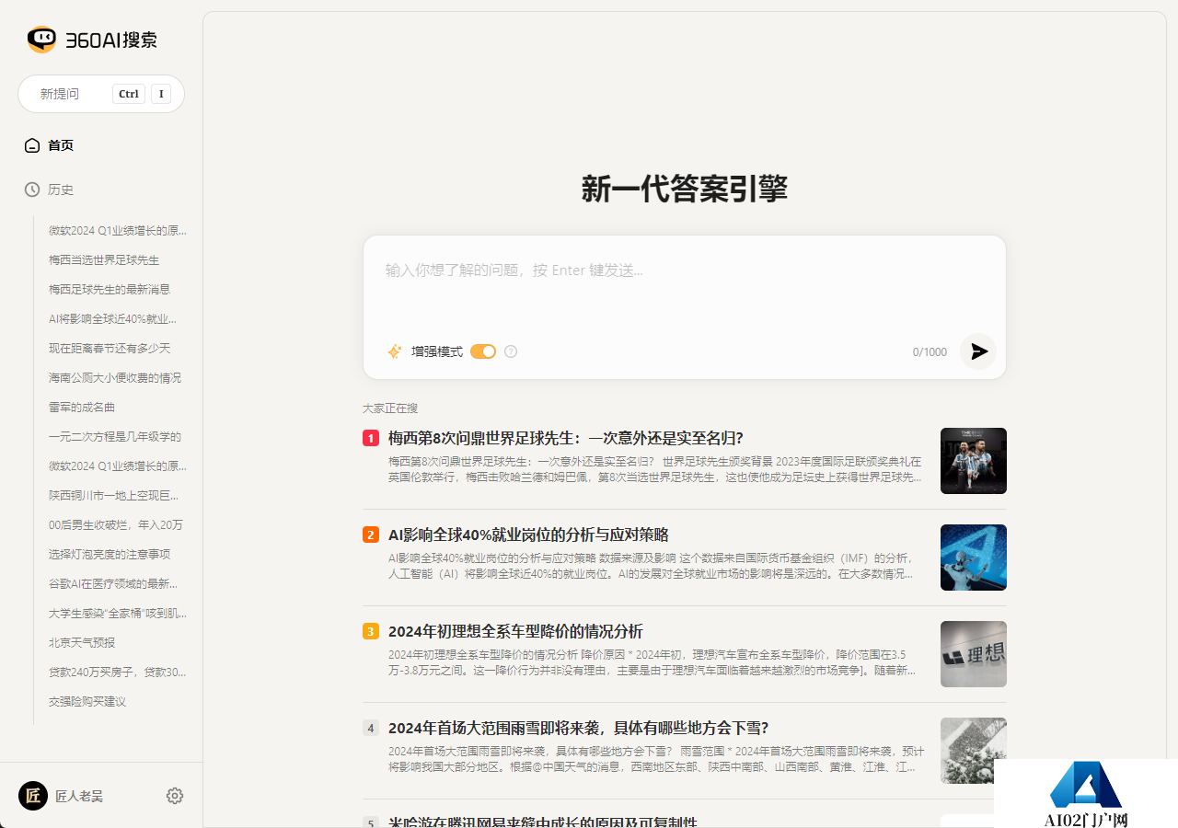This screenshot has width=1178, height=828.
Task: Open trending item AI影响全球40%就业岗位的分析
Action: (x=528, y=535)
